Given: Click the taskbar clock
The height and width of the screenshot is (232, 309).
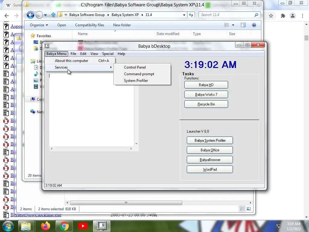Looking at the screenshot, I should coord(294,226).
